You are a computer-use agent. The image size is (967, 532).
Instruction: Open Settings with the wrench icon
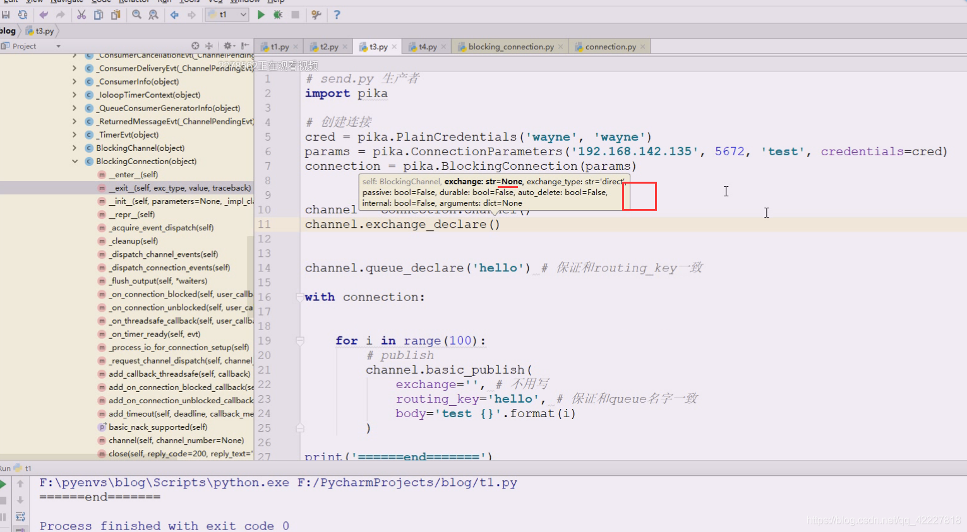coord(316,15)
